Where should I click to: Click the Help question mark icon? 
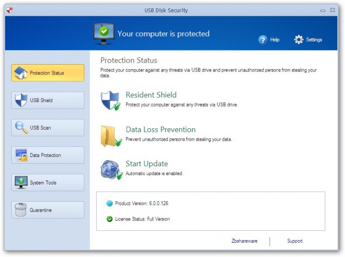click(263, 40)
